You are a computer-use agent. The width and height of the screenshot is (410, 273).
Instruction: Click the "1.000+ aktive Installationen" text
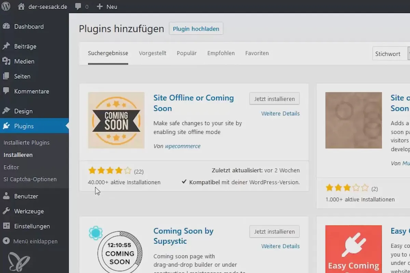[x=360, y=199]
